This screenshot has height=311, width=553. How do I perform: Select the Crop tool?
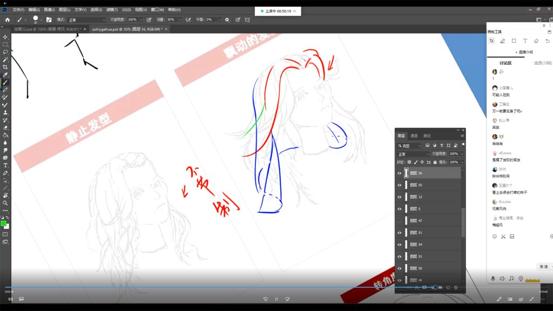click(x=5, y=67)
